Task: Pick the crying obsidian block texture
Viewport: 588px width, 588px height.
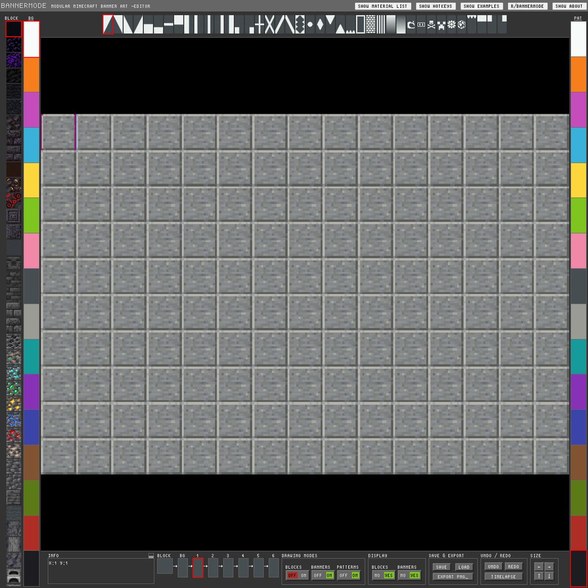Action: tap(14, 60)
